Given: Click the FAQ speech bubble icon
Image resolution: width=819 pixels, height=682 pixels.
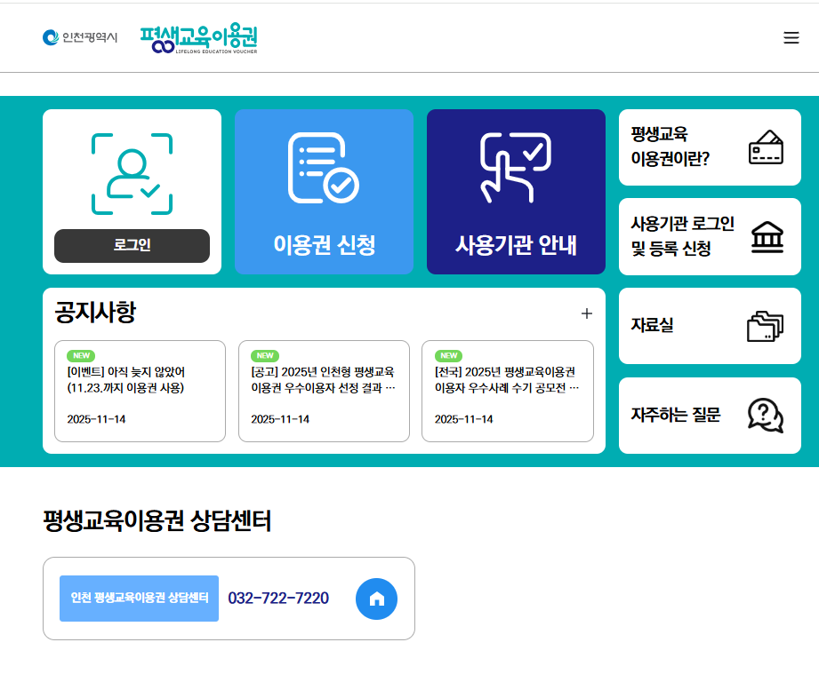Looking at the screenshot, I should (765, 415).
